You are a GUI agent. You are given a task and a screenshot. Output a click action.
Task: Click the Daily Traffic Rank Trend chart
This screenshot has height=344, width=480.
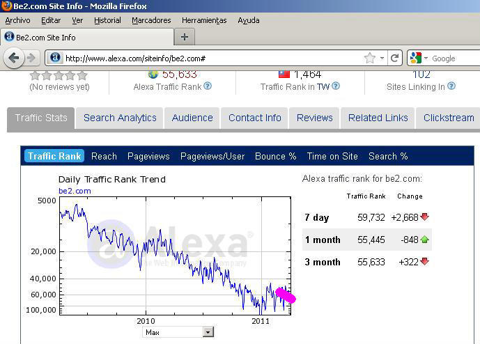(x=175, y=256)
